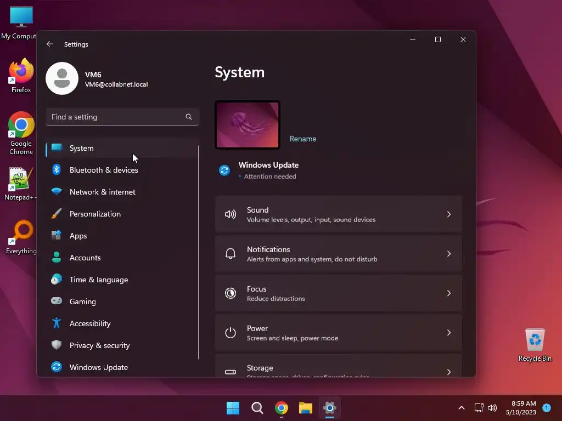Image resolution: width=562 pixels, height=421 pixels.
Task: Open taskbar Search
Action: (x=257, y=408)
